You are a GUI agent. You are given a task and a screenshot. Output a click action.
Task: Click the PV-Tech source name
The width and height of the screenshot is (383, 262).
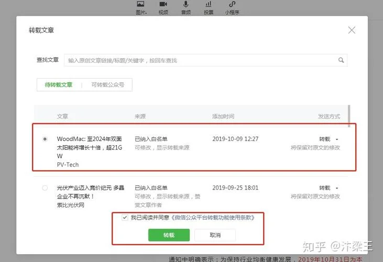click(x=68, y=165)
